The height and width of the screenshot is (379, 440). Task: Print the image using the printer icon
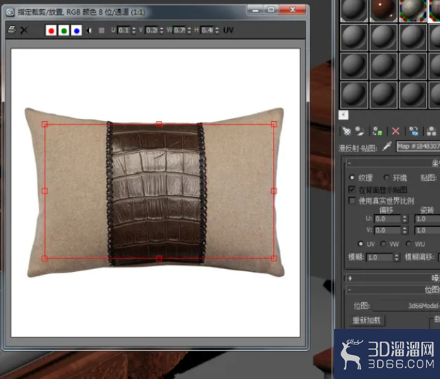point(11,30)
